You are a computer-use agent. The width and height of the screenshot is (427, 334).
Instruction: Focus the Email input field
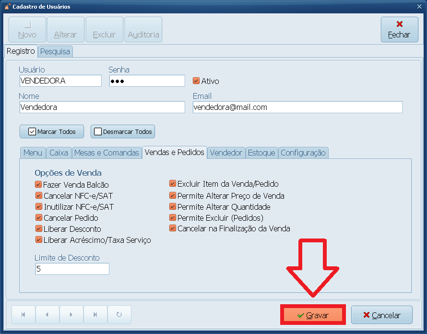(x=297, y=107)
